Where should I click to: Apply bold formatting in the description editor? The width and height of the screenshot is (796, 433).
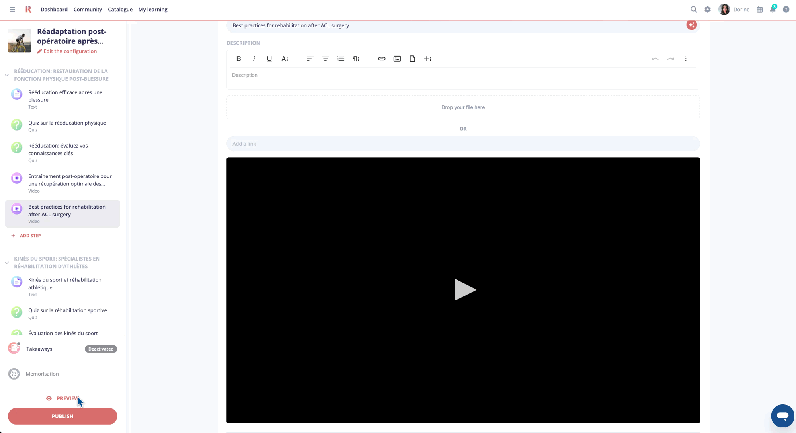239,59
